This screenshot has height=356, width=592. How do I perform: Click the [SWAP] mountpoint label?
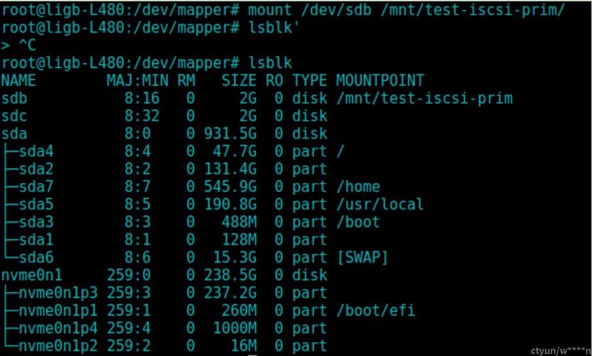363,257
